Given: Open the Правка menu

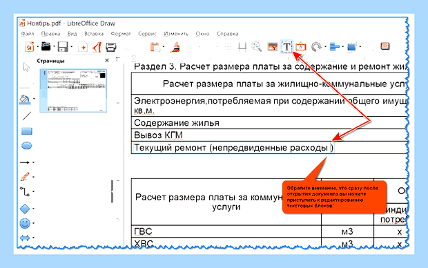Looking at the screenshot, I should tap(50, 34).
